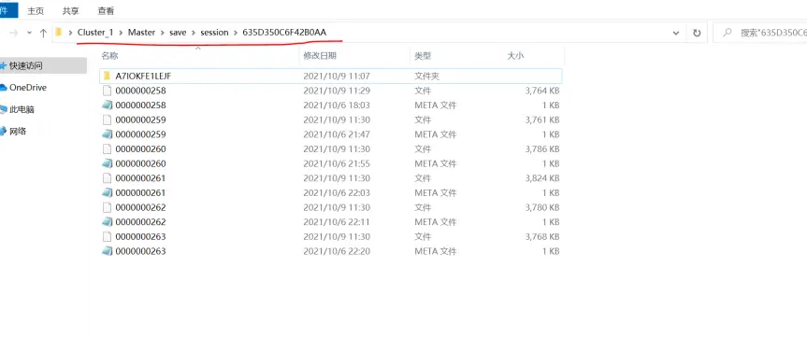Click the icon of file 0000000263 (3,768 KB)
Image resolution: width=807 pixels, height=338 pixels.
[107, 237]
